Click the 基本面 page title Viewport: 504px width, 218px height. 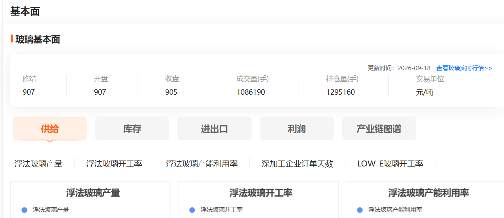(x=25, y=11)
